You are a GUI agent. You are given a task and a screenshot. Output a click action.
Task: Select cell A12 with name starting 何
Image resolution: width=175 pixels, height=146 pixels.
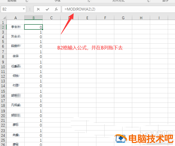coord(15,76)
